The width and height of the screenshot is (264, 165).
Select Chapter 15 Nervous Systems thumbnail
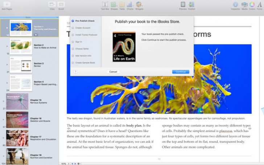click(17, 102)
